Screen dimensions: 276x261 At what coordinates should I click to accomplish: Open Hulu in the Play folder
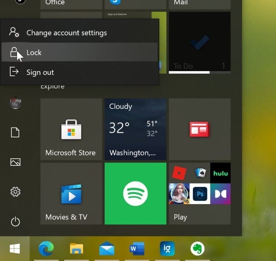[x=220, y=173]
